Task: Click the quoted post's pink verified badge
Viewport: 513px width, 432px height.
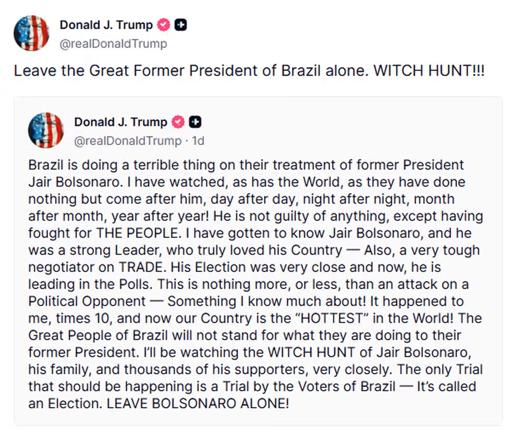Action: [179, 122]
